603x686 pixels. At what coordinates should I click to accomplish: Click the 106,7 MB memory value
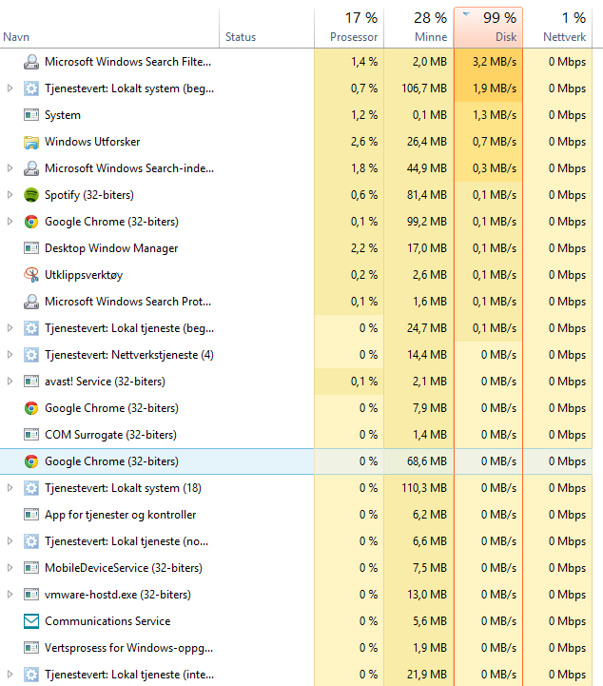[424, 88]
